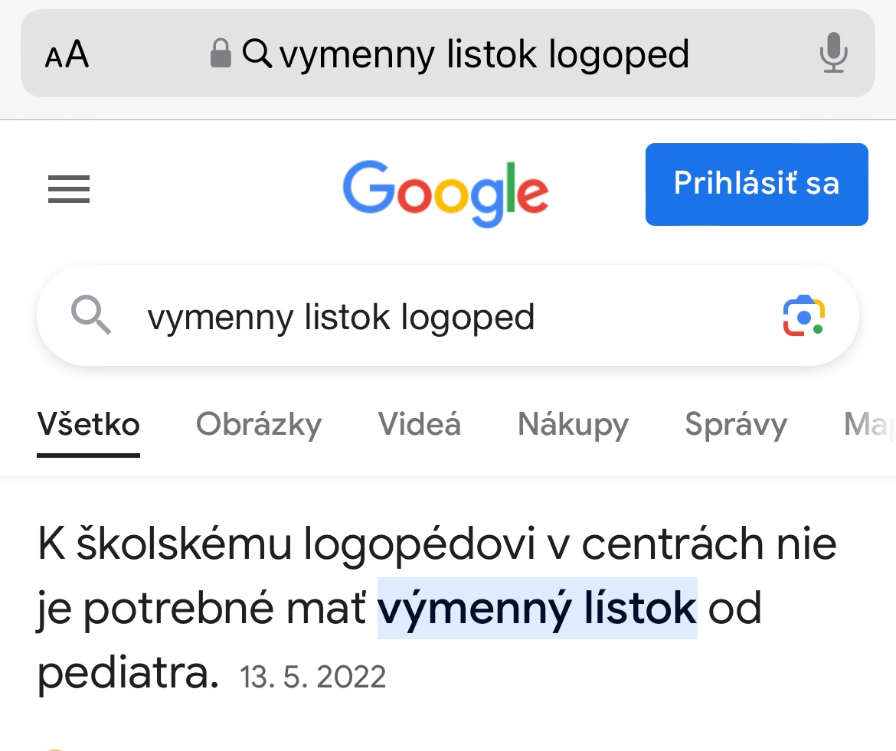Switch to the Obrázky tab
The width and height of the screenshot is (896, 751).
[x=259, y=424]
